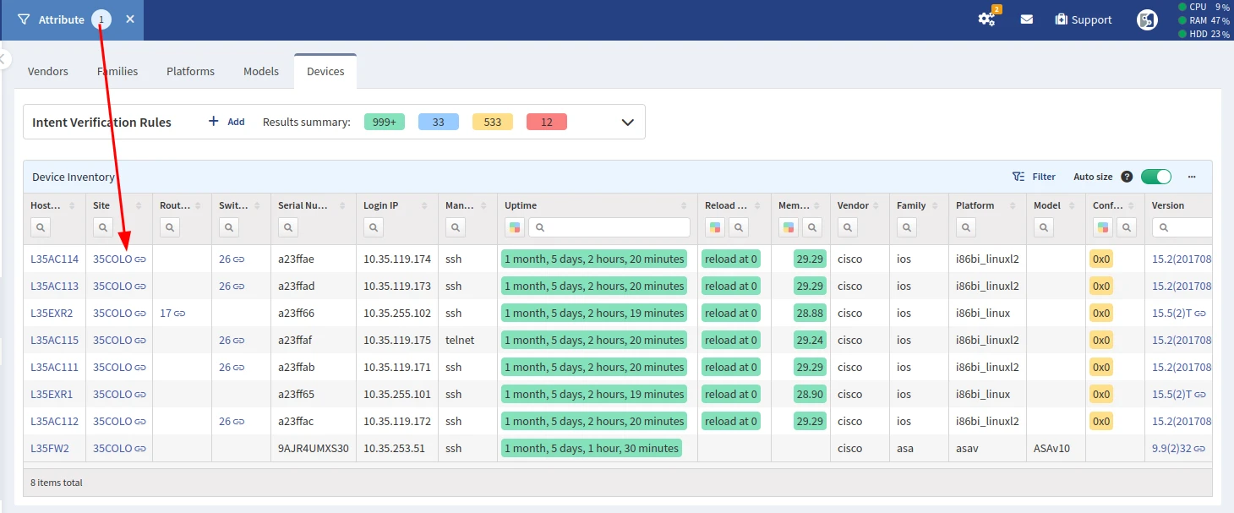Screen dimensions: 1234x513
Task: Open the three-dot table options menu
Action: point(1192,177)
